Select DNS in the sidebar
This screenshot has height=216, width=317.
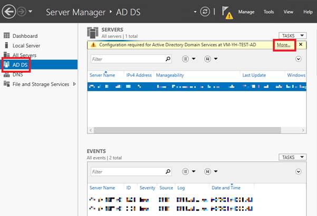click(17, 74)
